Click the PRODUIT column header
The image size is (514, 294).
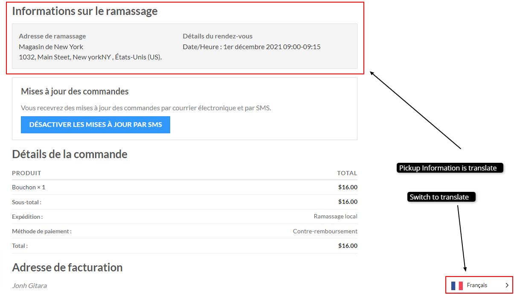coord(26,173)
